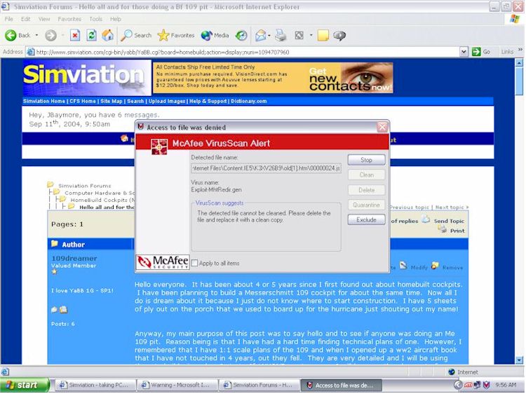
Task: Open the Windows Start button
Action: point(25,385)
